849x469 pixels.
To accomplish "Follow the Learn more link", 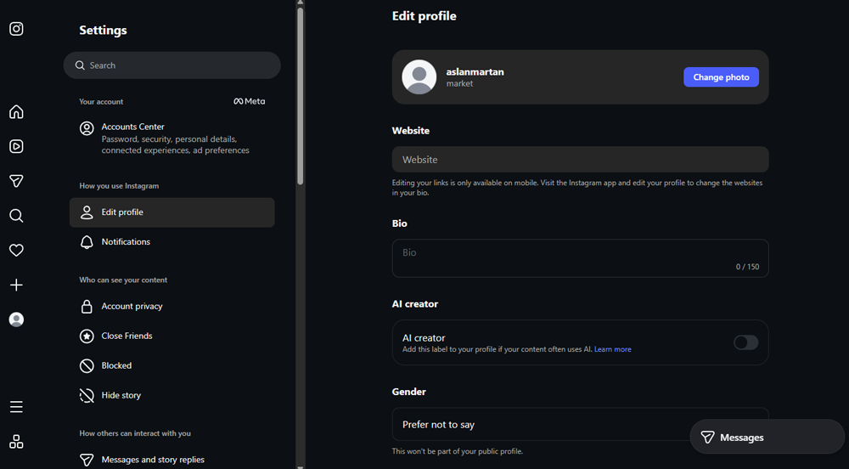I will pos(612,349).
